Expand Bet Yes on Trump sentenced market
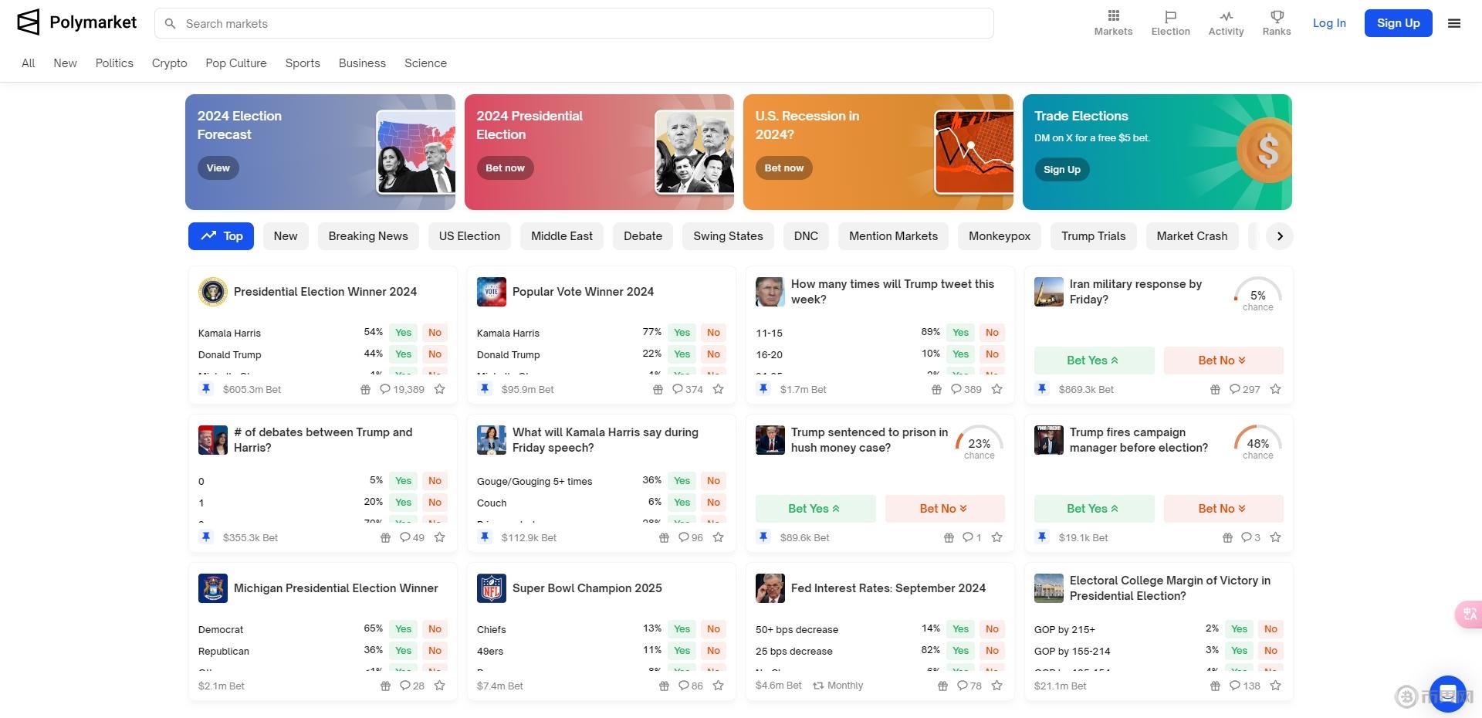1482x718 pixels. tap(814, 509)
